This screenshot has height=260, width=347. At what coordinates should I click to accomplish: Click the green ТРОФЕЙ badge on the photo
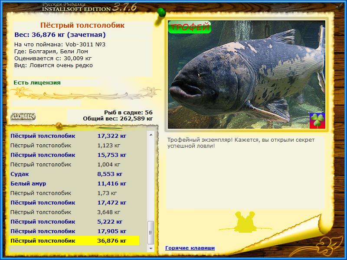tap(190, 27)
